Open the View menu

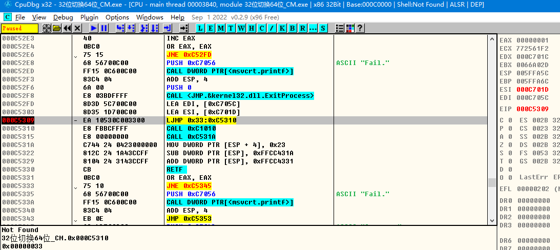39,17
